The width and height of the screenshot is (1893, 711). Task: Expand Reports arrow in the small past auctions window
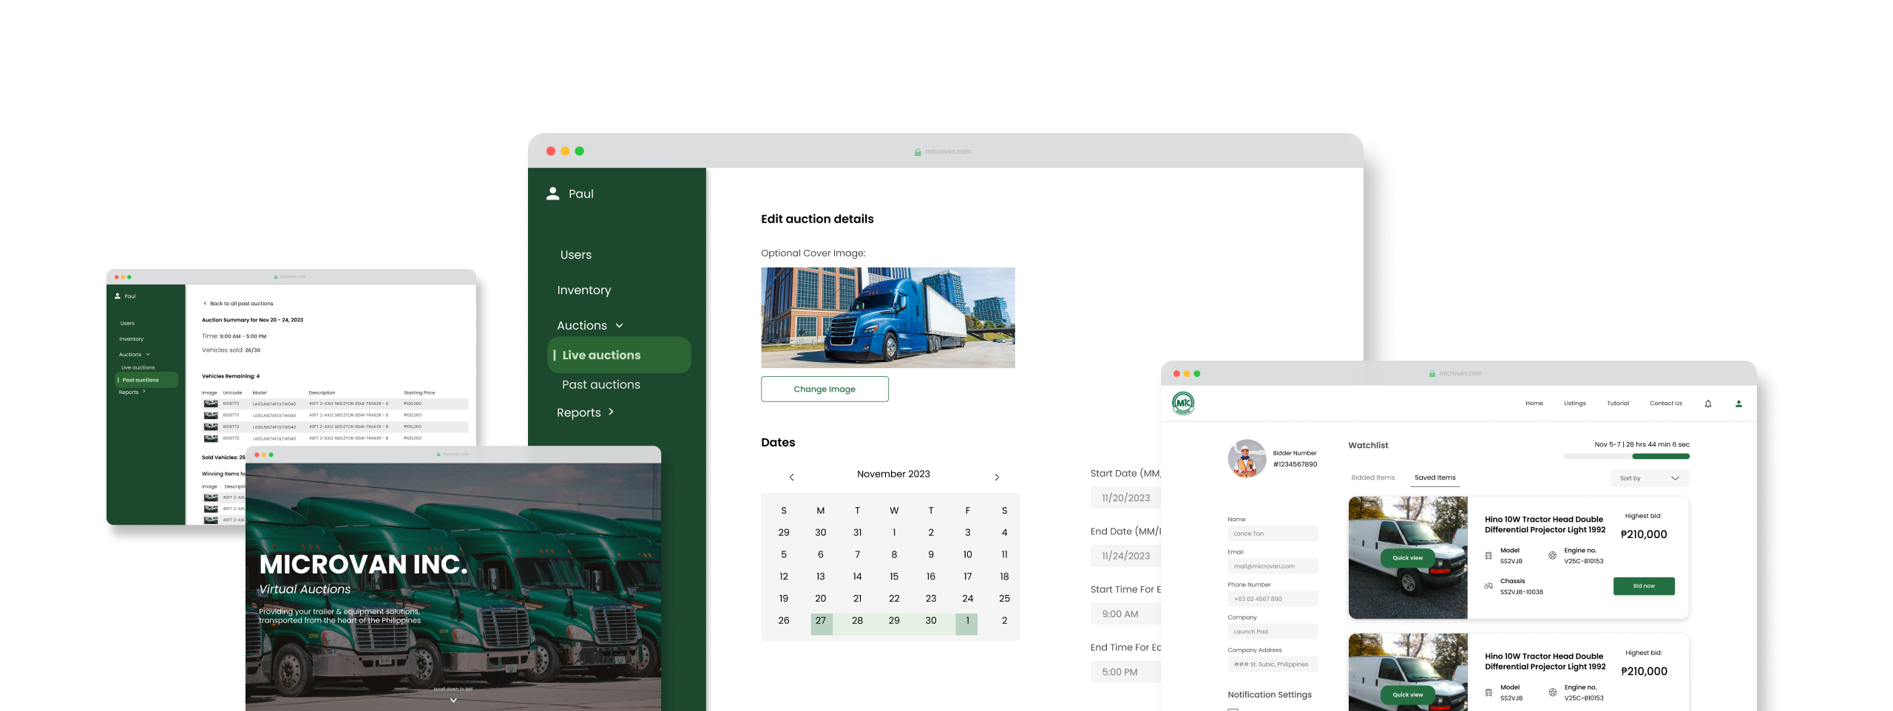click(x=143, y=392)
